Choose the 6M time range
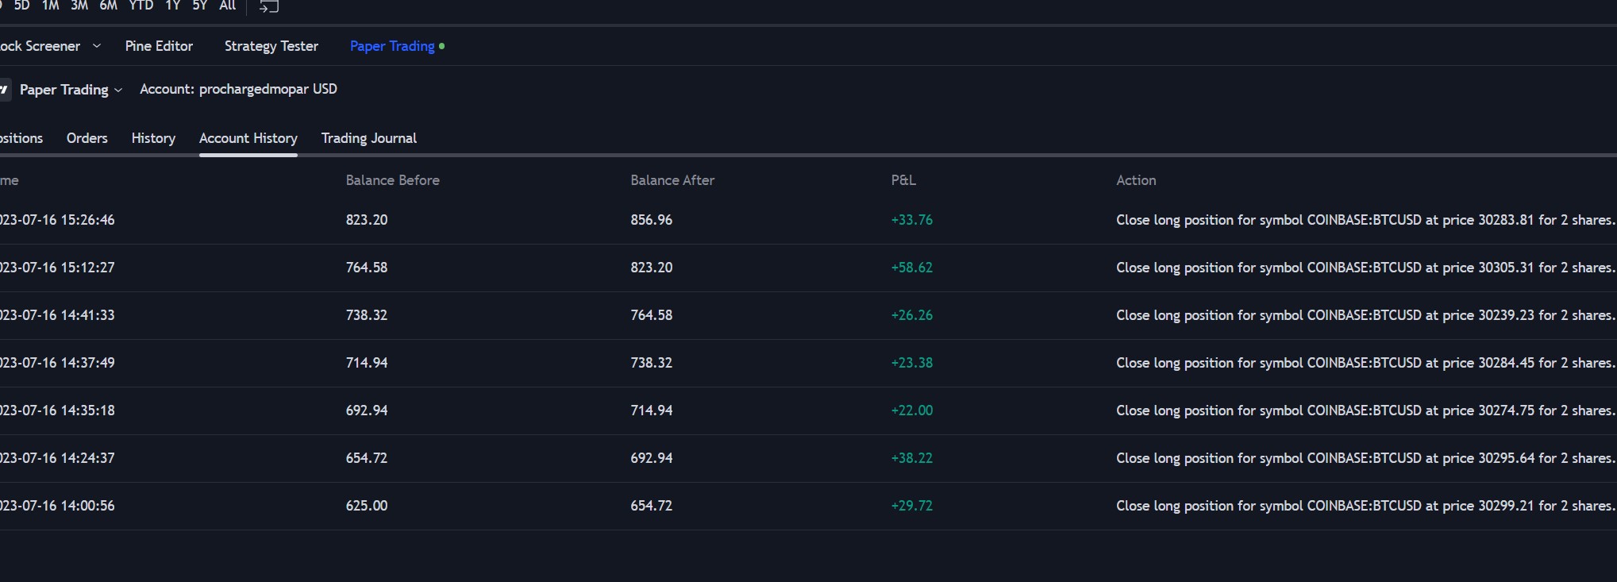This screenshot has width=1617, height=582. pyautogui.click(x=108, y=6)
